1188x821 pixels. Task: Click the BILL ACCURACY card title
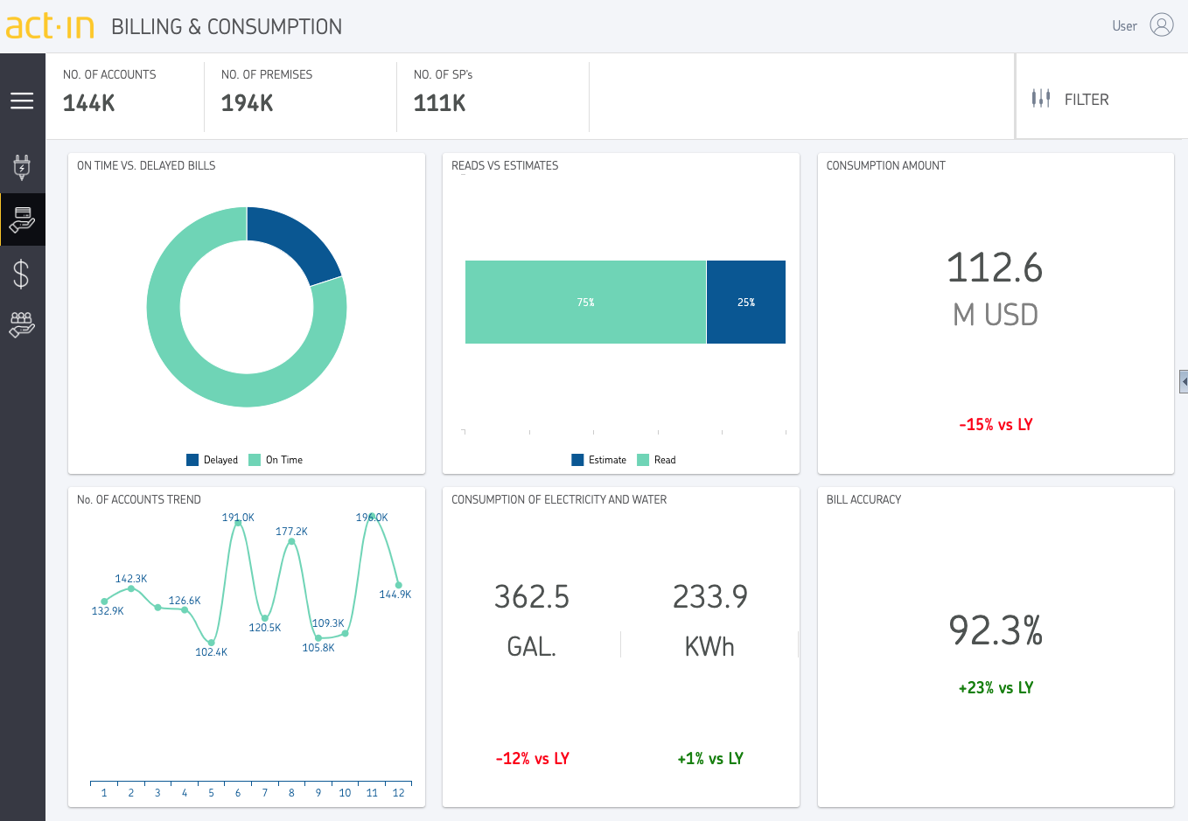(x=863, y=499)
